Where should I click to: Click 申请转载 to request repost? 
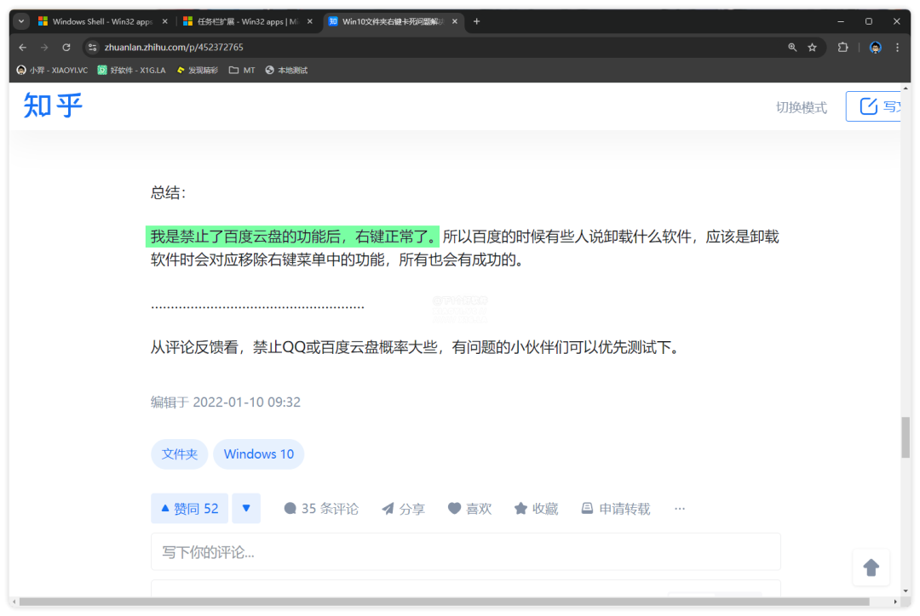(616, 509)
